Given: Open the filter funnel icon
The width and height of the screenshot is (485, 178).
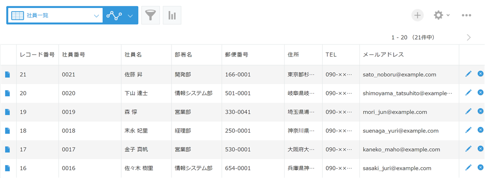Looking at the screenshot, I should 150,15.
